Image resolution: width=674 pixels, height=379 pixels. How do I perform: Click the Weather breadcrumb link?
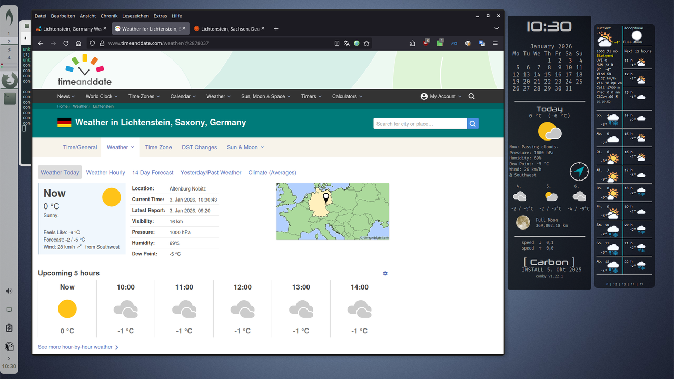pyautogui.click(x=80, y=106)
